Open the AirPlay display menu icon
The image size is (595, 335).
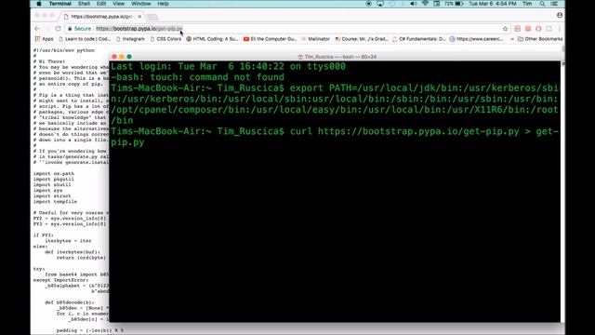coord(380,4)
